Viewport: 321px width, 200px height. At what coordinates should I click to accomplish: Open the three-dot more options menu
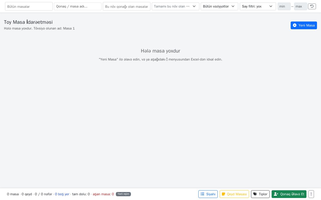click(311, 194)
